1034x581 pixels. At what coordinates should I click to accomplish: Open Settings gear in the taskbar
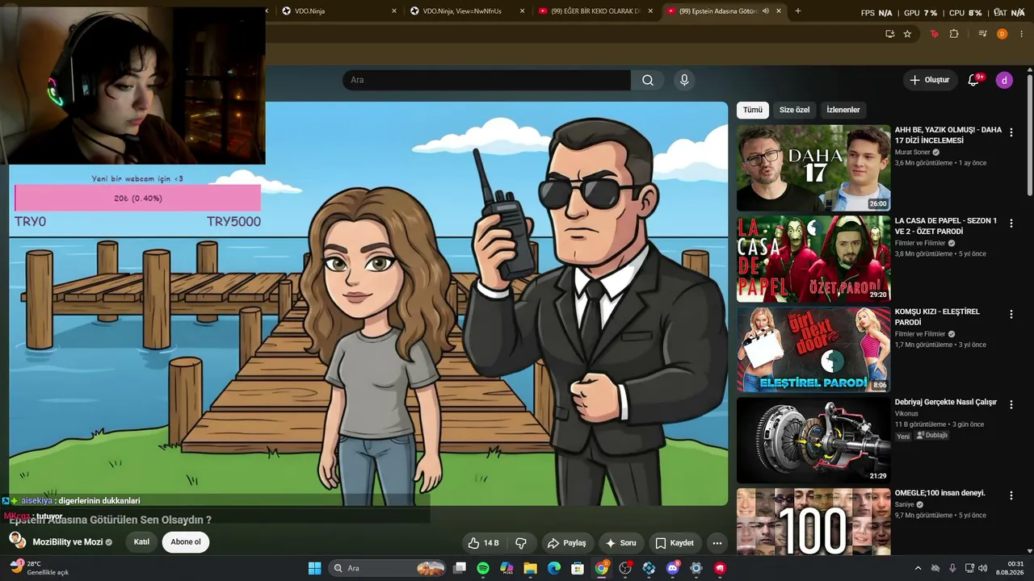[696, 568]
